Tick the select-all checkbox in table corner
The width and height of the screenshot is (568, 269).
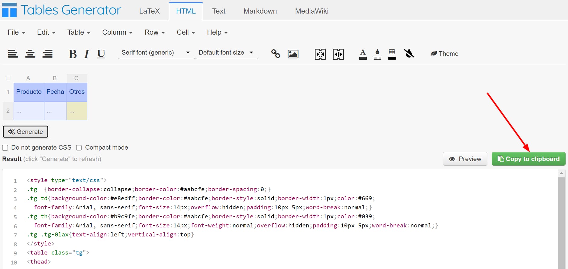pos(8,78)
